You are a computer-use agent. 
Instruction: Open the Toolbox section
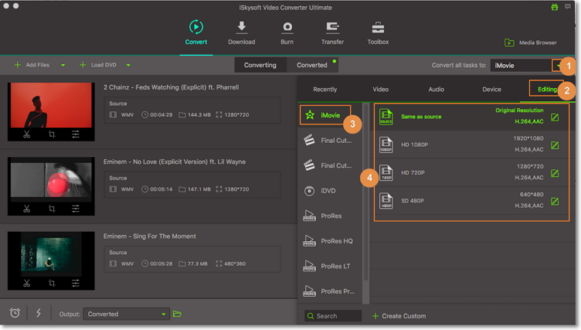click(x=377, y=28)
